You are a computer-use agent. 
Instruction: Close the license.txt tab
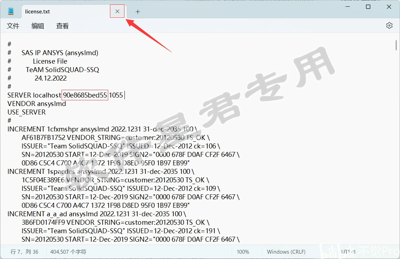117,11
